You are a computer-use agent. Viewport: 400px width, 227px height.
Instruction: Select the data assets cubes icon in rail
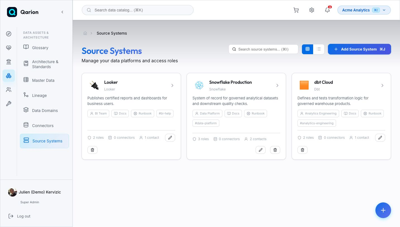(9, 76)
